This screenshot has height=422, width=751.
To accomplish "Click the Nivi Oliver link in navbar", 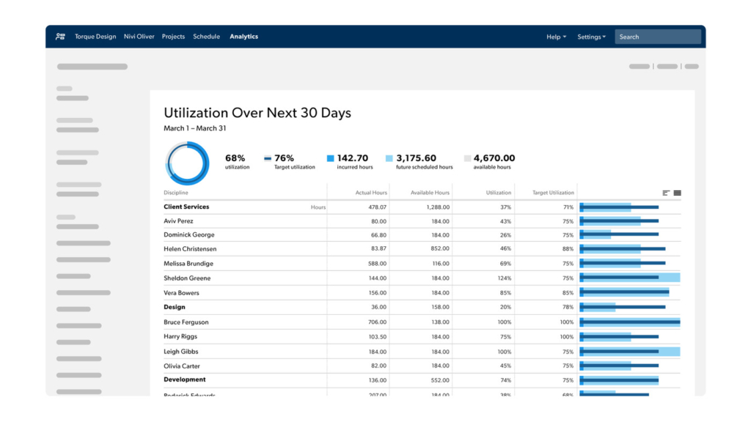I will click(x=139, y=36).
